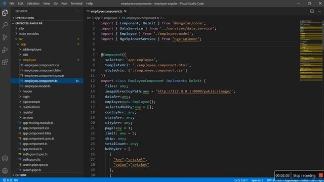Open app.component.spec.ts file
This screenshot has height=182, width=324.
(47, 139)
